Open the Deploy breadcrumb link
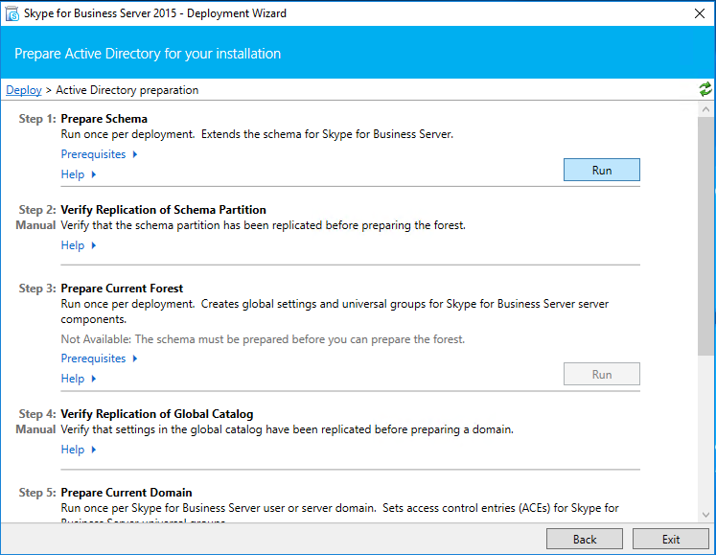The image size is (716, 555). tap(24, 90)
